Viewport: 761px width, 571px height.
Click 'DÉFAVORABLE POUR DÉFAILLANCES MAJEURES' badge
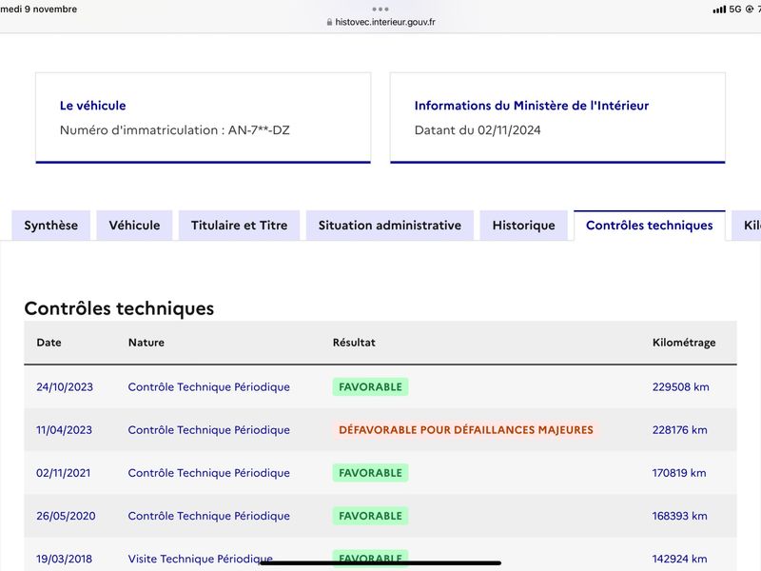466,430
